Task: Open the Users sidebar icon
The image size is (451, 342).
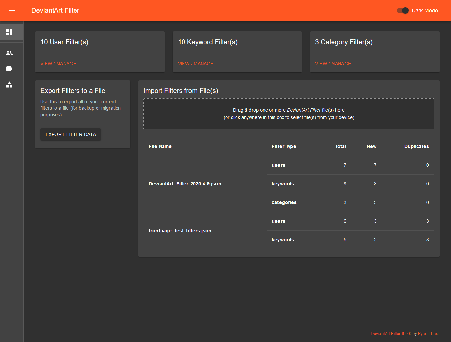Action: (x=9, y=53)
